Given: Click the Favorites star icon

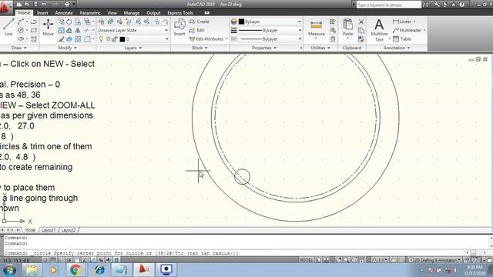Looking at the screenshot, I should (453, 5).
